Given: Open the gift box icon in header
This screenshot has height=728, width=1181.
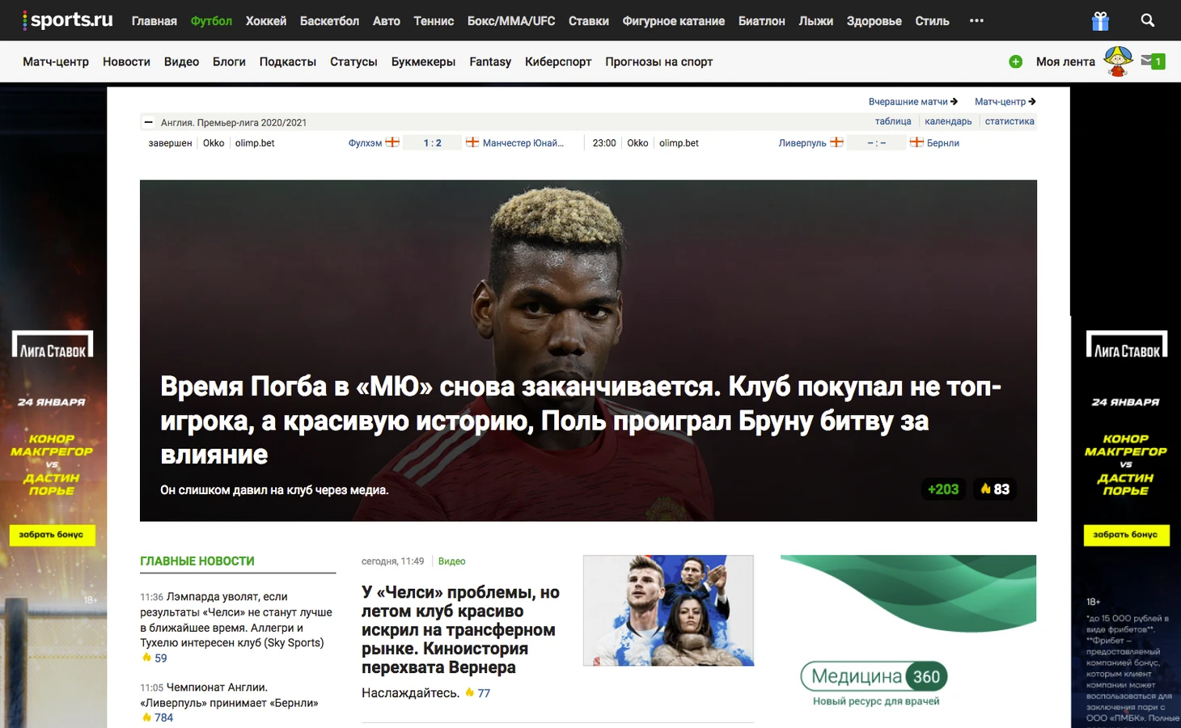Looking at the screenshot, I should (1100, 21).
